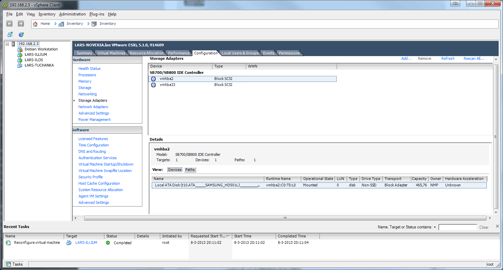This screenshot has height=270, width=503.
Task: Click the vmhba33 adapter icon
Action: pos(153,85)
